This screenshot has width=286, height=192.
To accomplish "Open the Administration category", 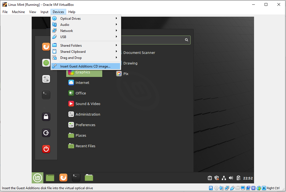I will (x=88, y=114).
